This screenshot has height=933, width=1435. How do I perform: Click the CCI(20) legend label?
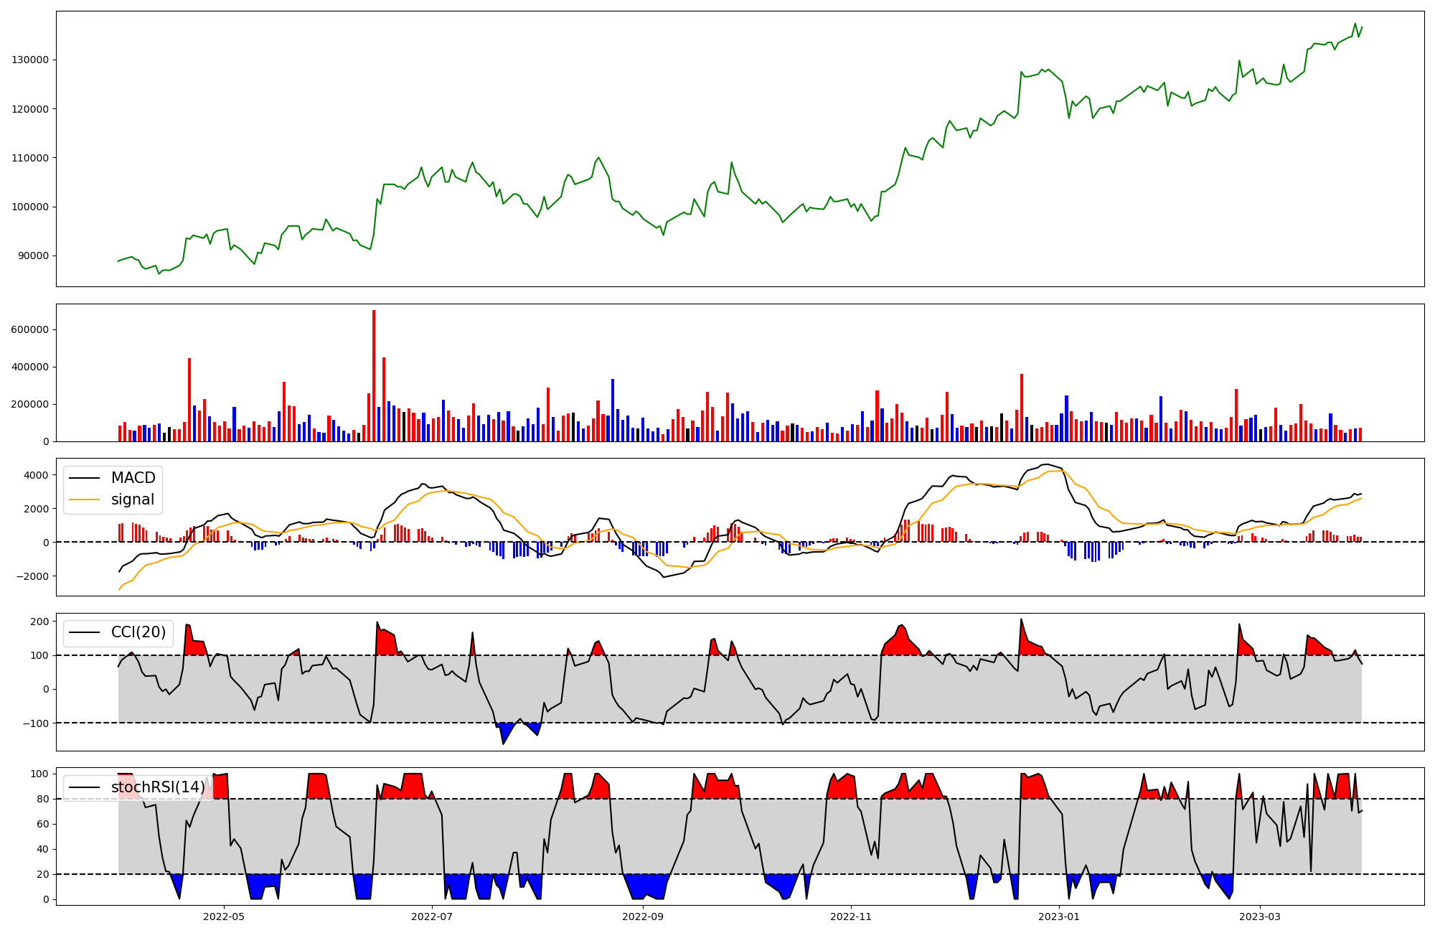coord(138,632)
